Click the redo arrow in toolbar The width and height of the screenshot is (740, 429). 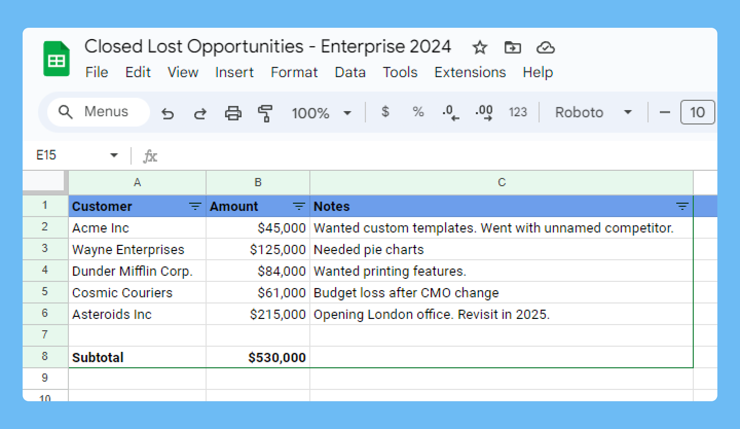click(x=199, y=113)
